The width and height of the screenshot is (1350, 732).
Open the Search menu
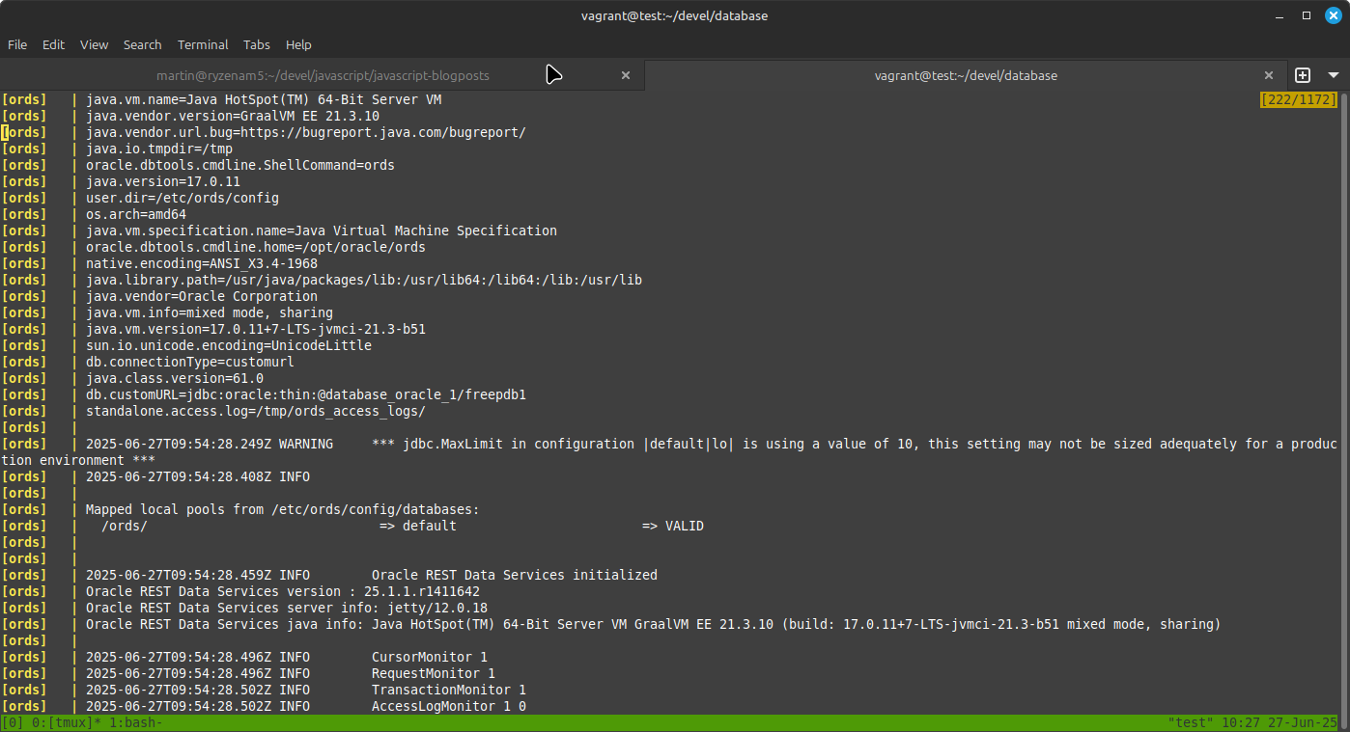[142, 44]
